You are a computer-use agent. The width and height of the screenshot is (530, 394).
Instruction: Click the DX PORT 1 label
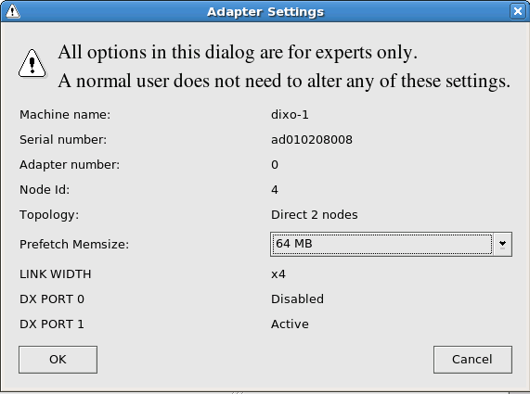pos(52,324)
